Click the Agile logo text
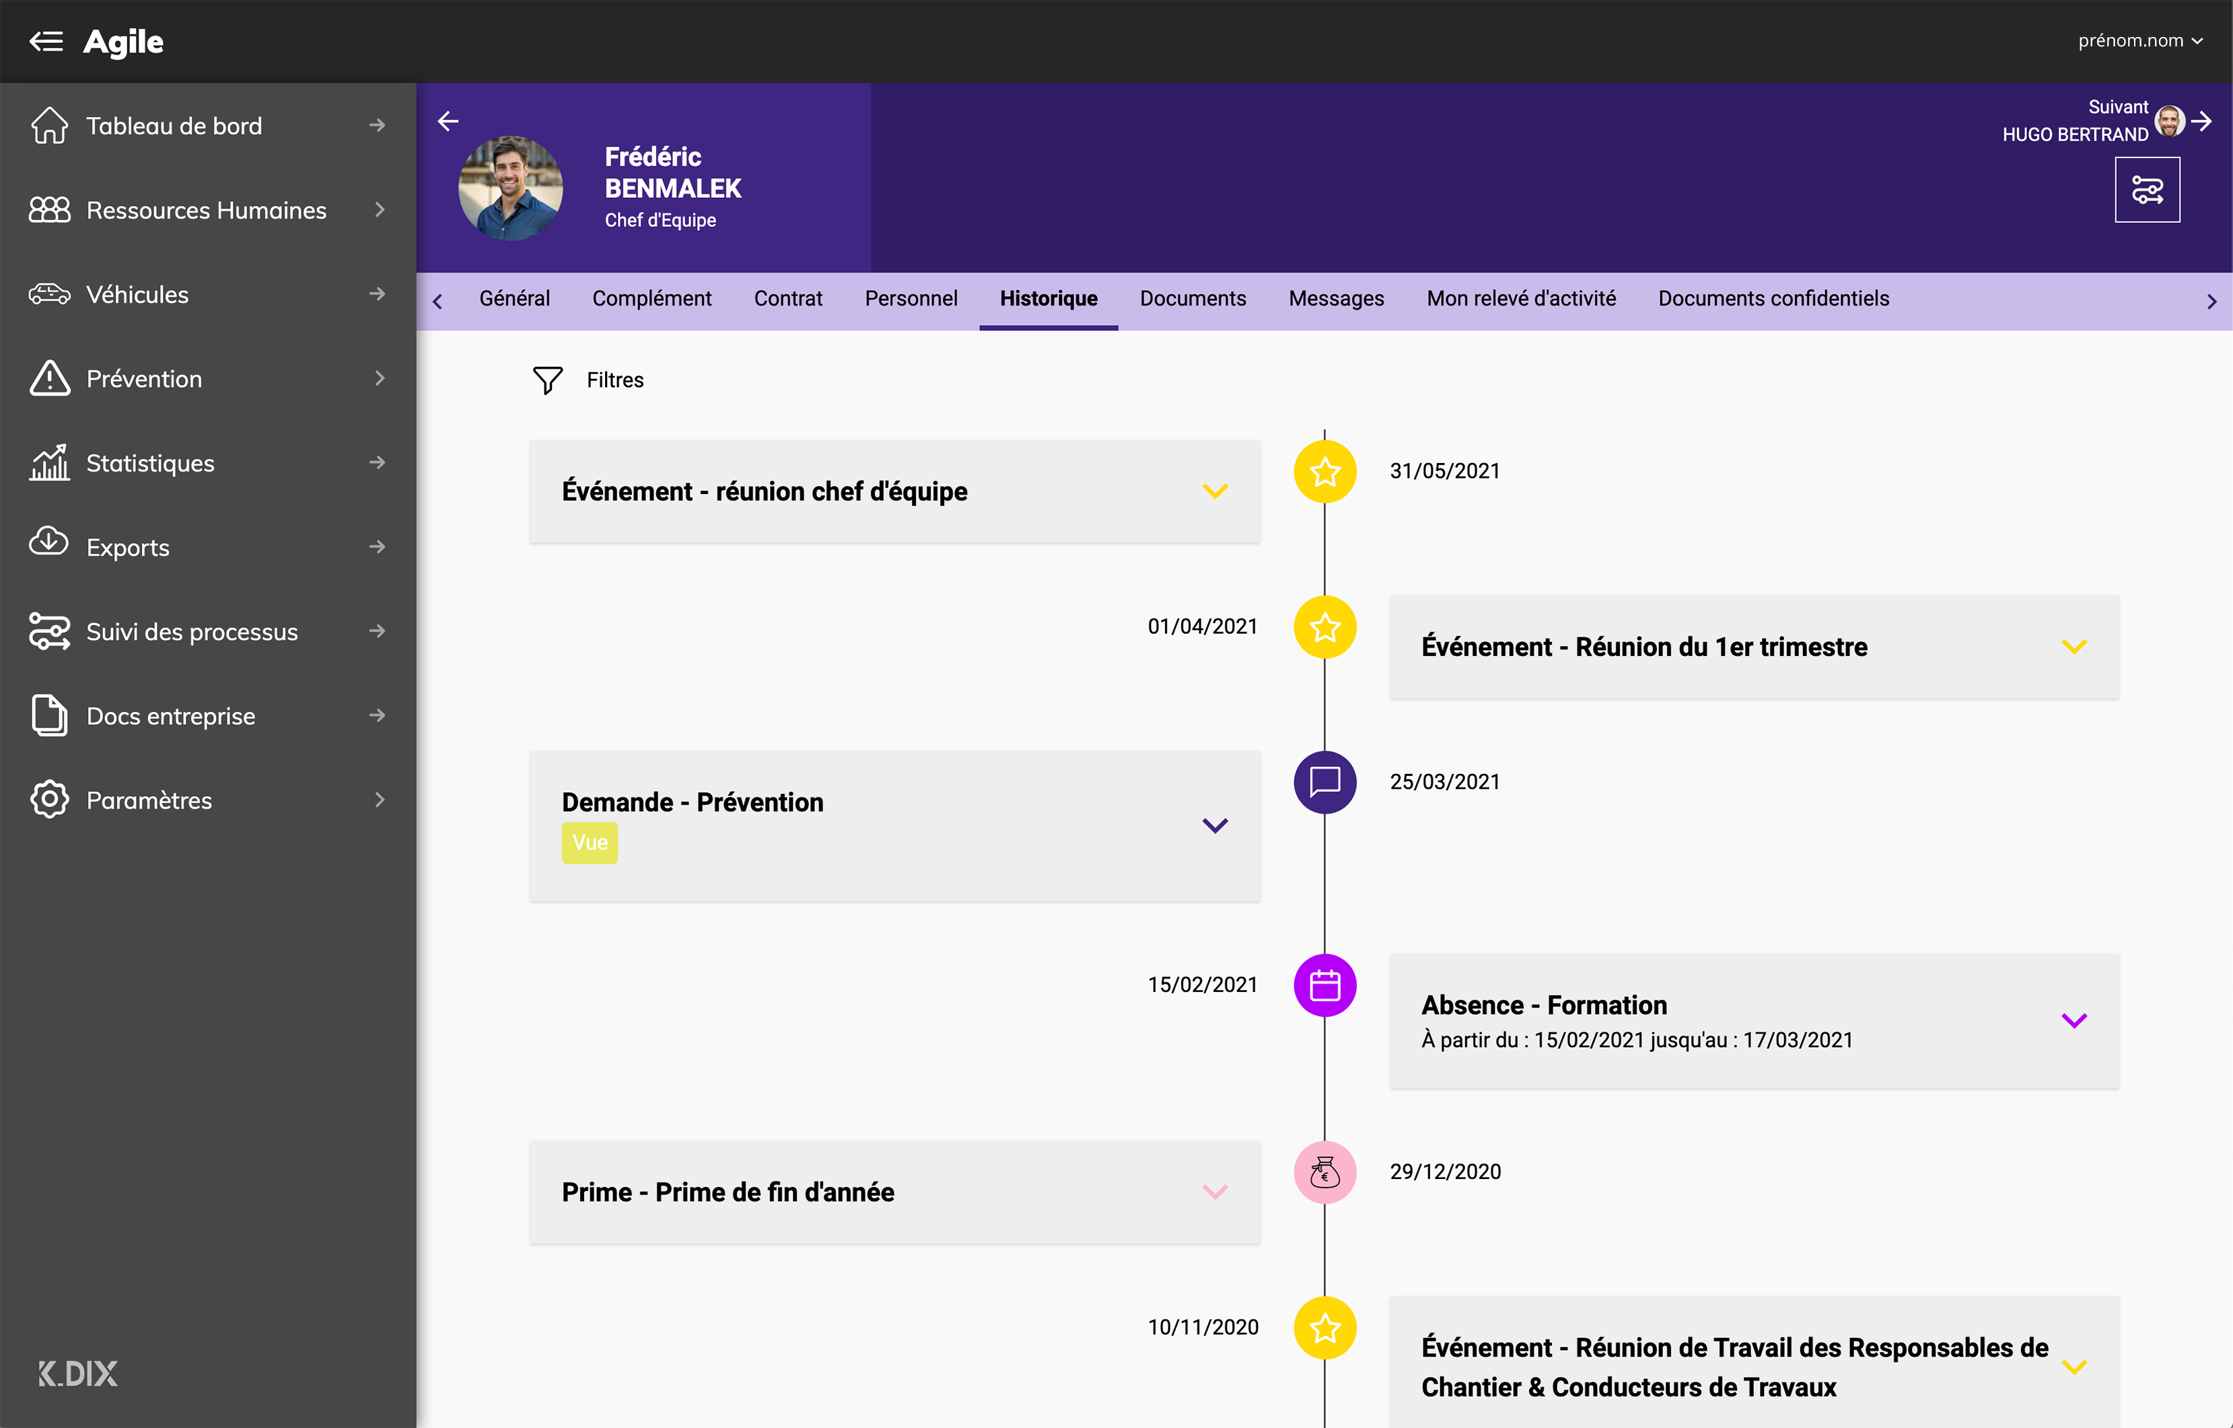The width and height of the screenshot is (2233, 1428). pos(123,42)
